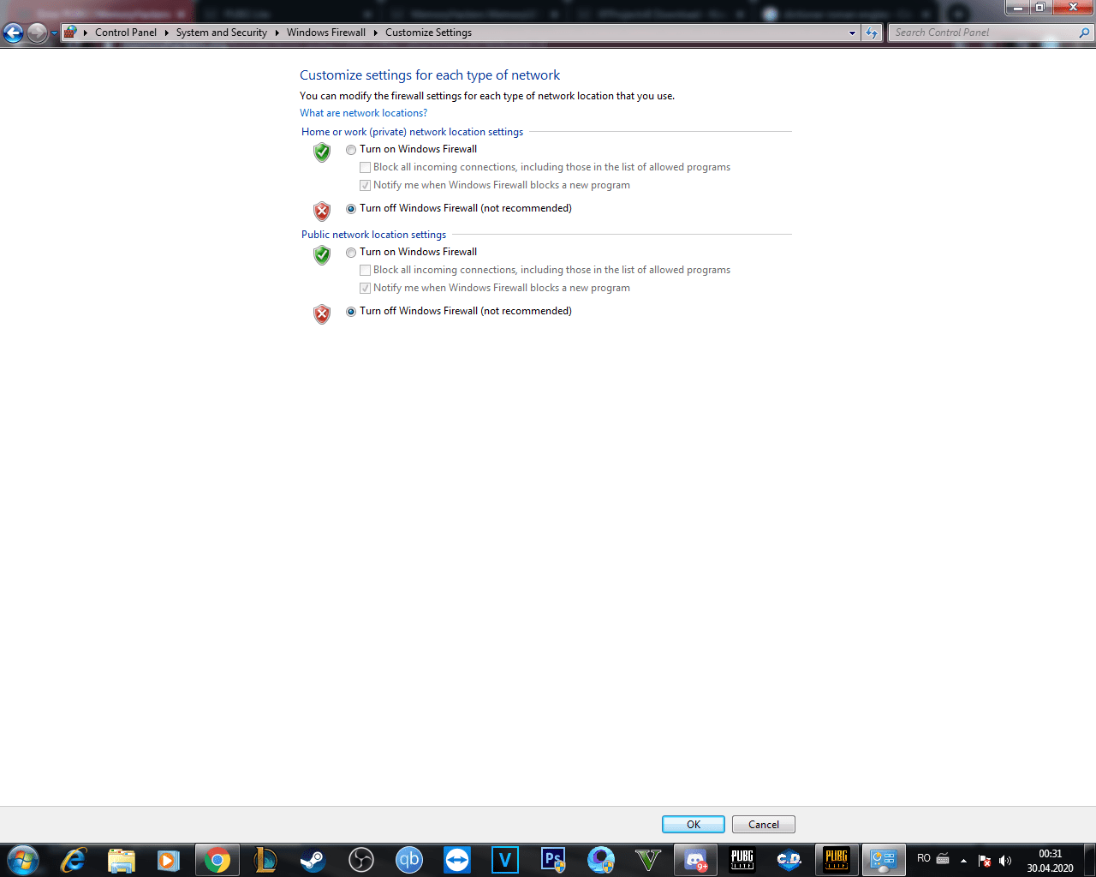Click the Forward navigation arrow button
Image resolution: width=1096 pixels, height=877 pixels.
(x=38, y=33)
